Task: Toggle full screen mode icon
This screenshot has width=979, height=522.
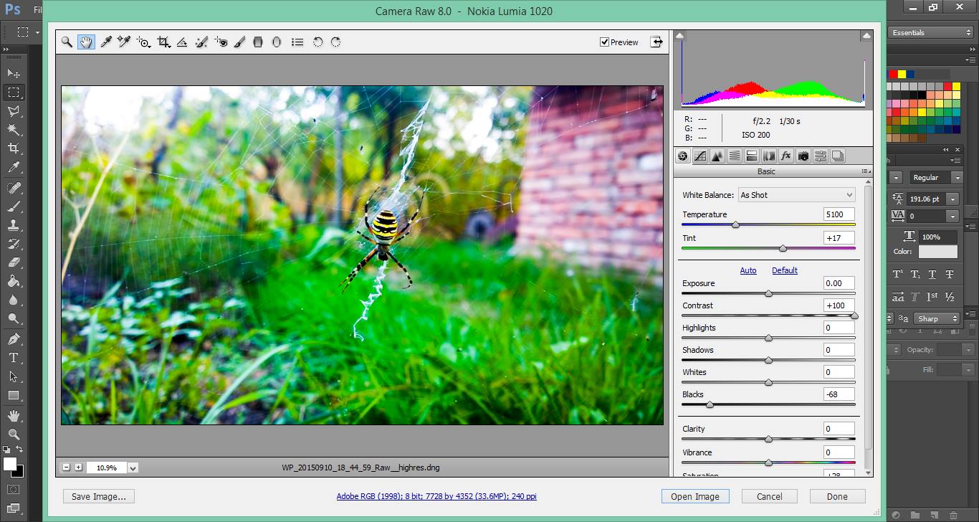Action: (656, 42)
